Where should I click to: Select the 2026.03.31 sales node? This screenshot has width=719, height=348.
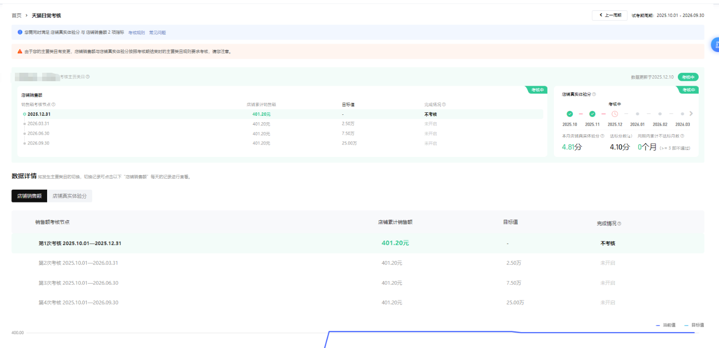(x=38, y=124)
